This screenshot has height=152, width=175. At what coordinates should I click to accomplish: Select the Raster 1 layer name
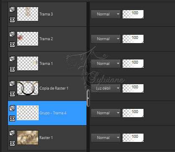[46, 138]
